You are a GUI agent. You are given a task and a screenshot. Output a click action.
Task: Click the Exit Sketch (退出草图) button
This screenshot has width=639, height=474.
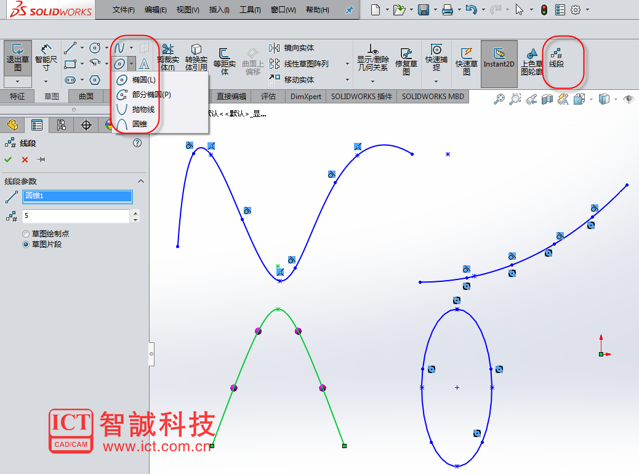[x=18, y=58]
